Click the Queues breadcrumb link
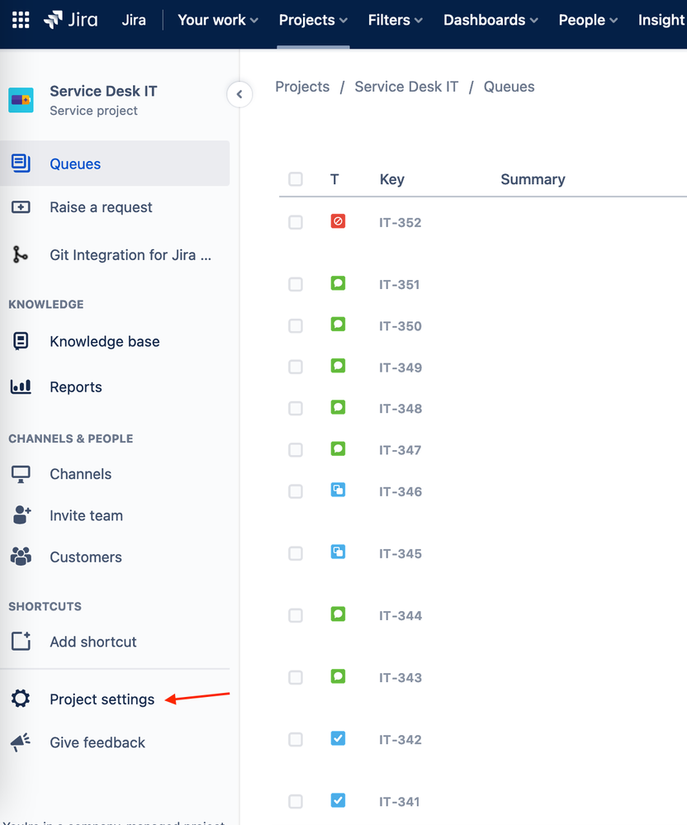Screen dimensions: 687x825 509,87
